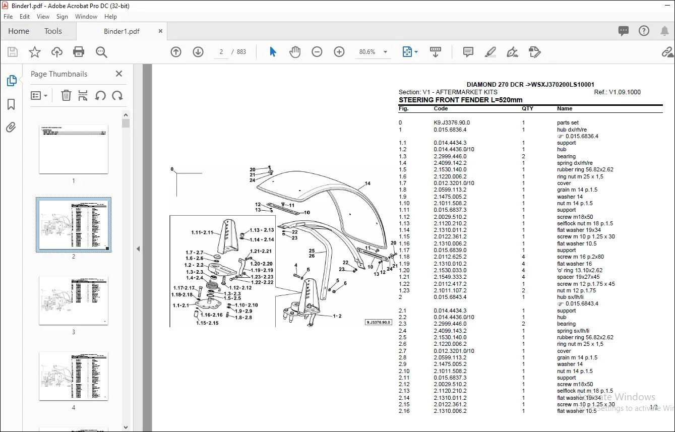Zoom out with the minus icon
The image size is (675, 432).
(317, 52)
